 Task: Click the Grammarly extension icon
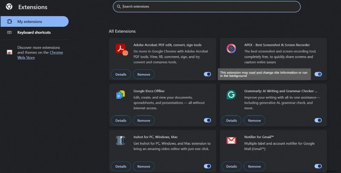tap(231, 95)
